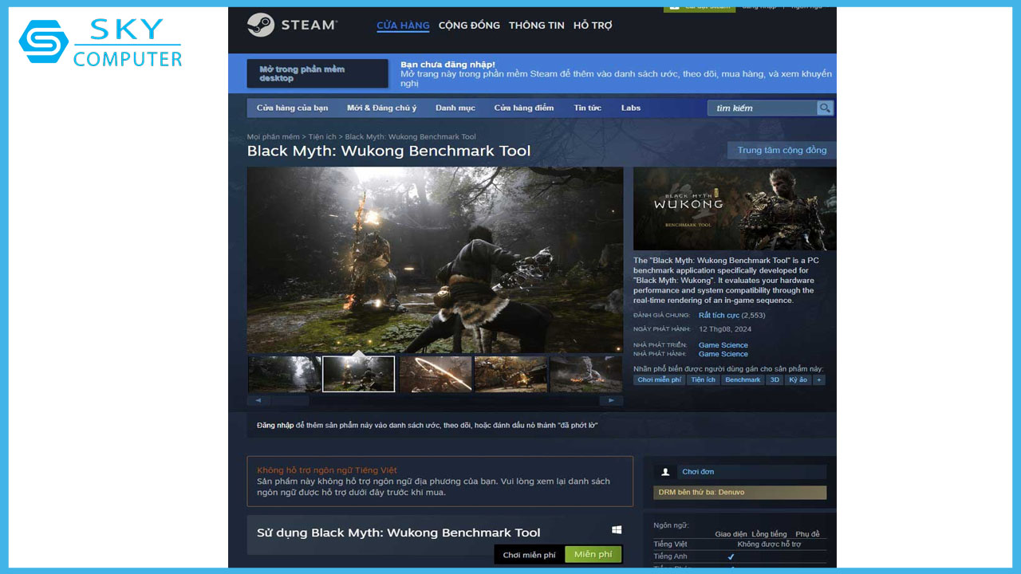Open the Labs tab
Viewport: 1021px width, 574px height.
(x=631, y=108)
